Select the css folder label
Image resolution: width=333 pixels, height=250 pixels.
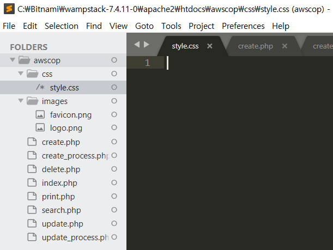pos(47,74)
